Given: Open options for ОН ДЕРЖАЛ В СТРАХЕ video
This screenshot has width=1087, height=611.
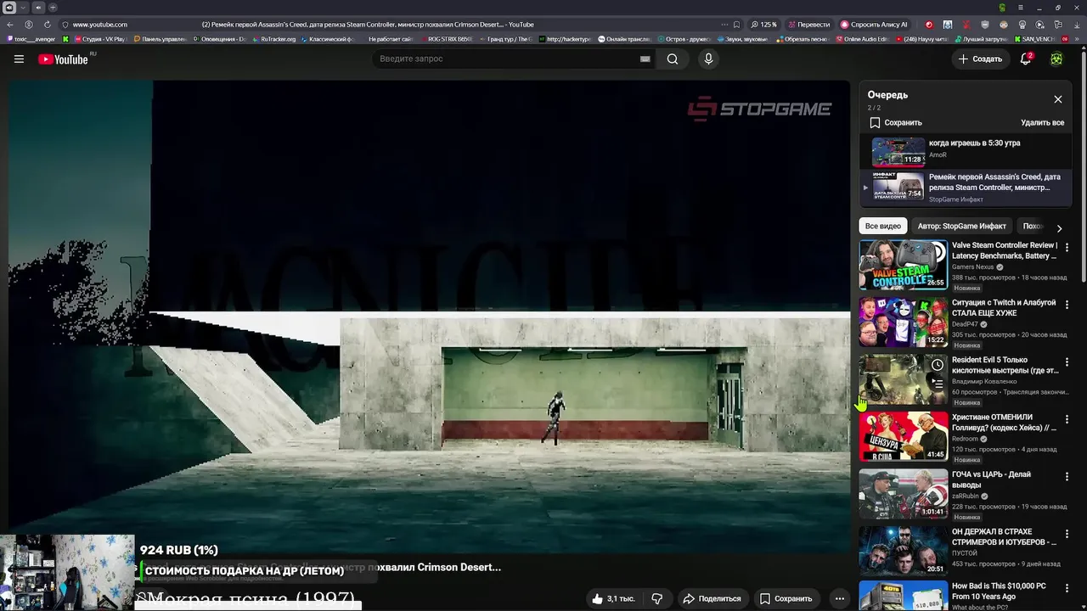Looking at the screenshot, I should click(x=1067, y=533).
